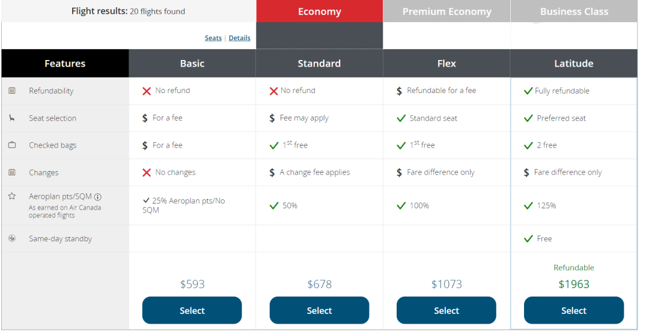
Task: Click the Seat selection seat icon
Action: tap(12, 118)
